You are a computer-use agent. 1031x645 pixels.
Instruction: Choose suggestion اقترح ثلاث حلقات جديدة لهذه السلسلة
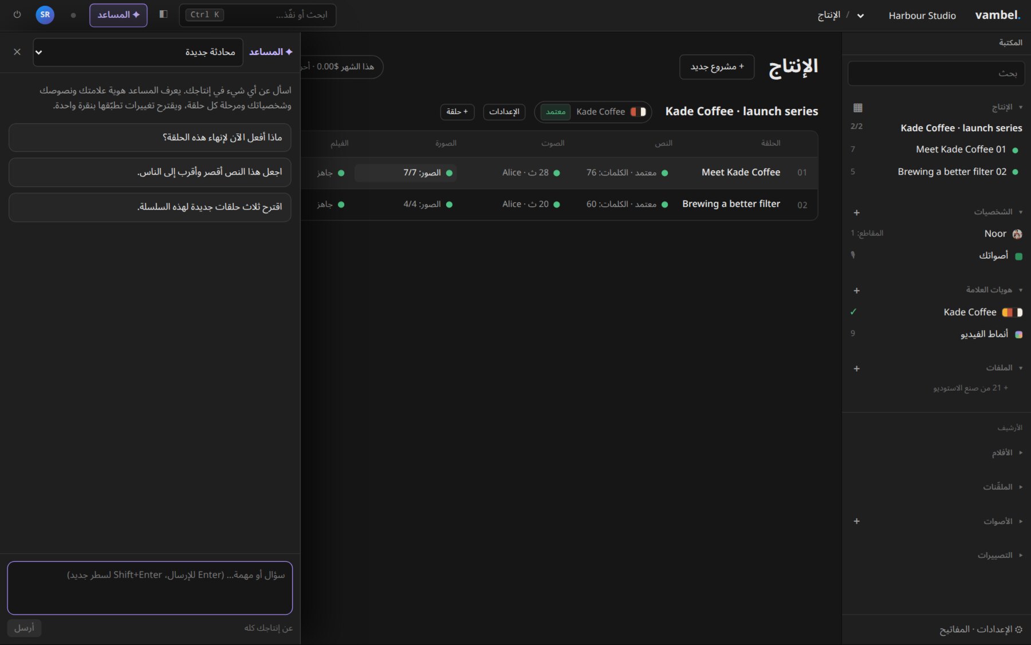click(150, 207)
